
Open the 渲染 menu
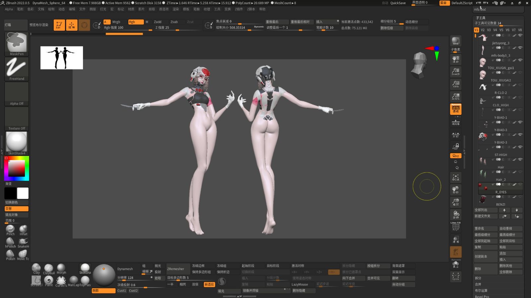tap(176, 9)
